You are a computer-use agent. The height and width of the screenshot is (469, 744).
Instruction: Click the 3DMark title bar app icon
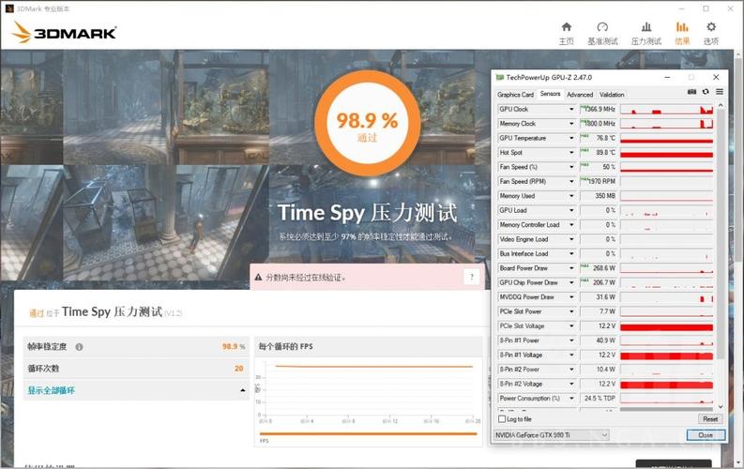pyautogui.click(x=9, y=8)
